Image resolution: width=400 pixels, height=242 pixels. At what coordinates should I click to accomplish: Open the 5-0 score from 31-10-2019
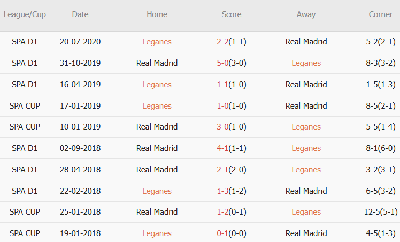(222, 63)
